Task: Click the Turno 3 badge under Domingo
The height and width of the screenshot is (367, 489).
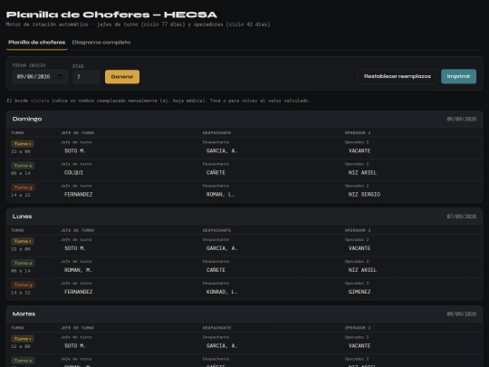Action: [x=23, y=188]
